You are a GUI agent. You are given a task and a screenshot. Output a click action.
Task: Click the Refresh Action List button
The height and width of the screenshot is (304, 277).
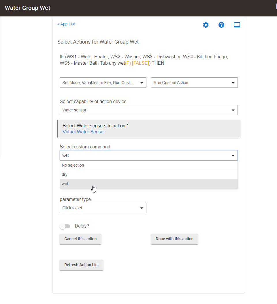pyautogui.click(x=82, y=265)
